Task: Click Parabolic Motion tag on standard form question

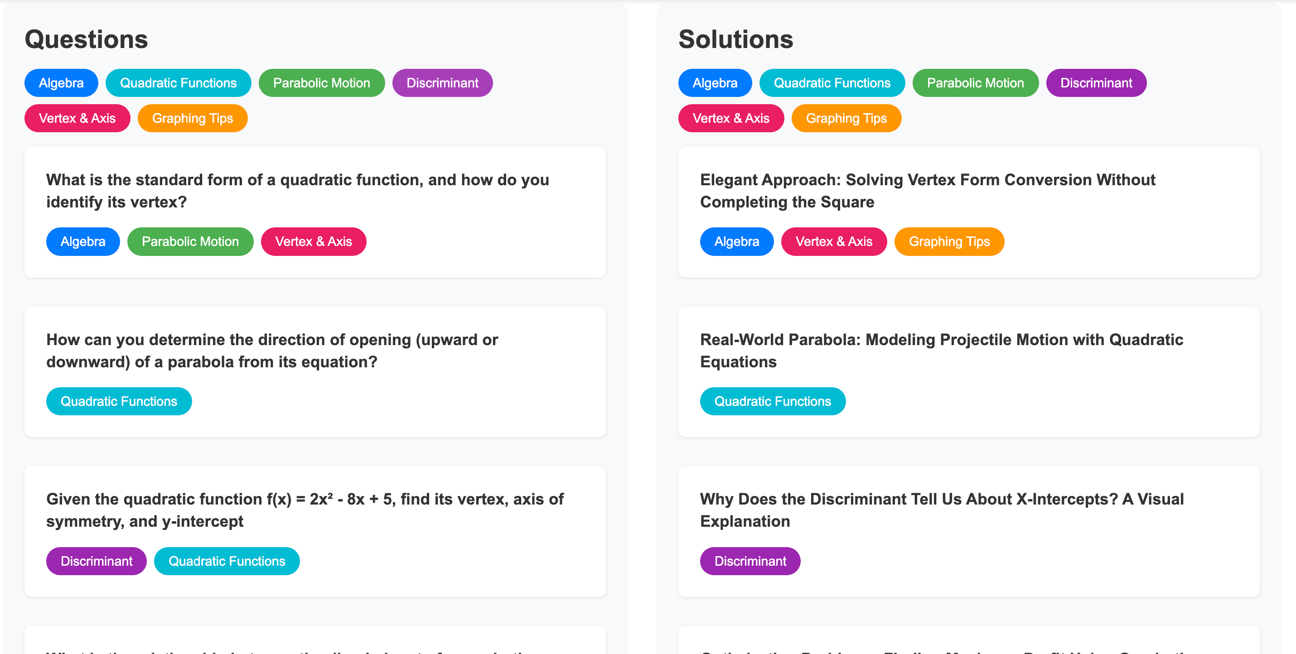Action: tap(190, 241)
